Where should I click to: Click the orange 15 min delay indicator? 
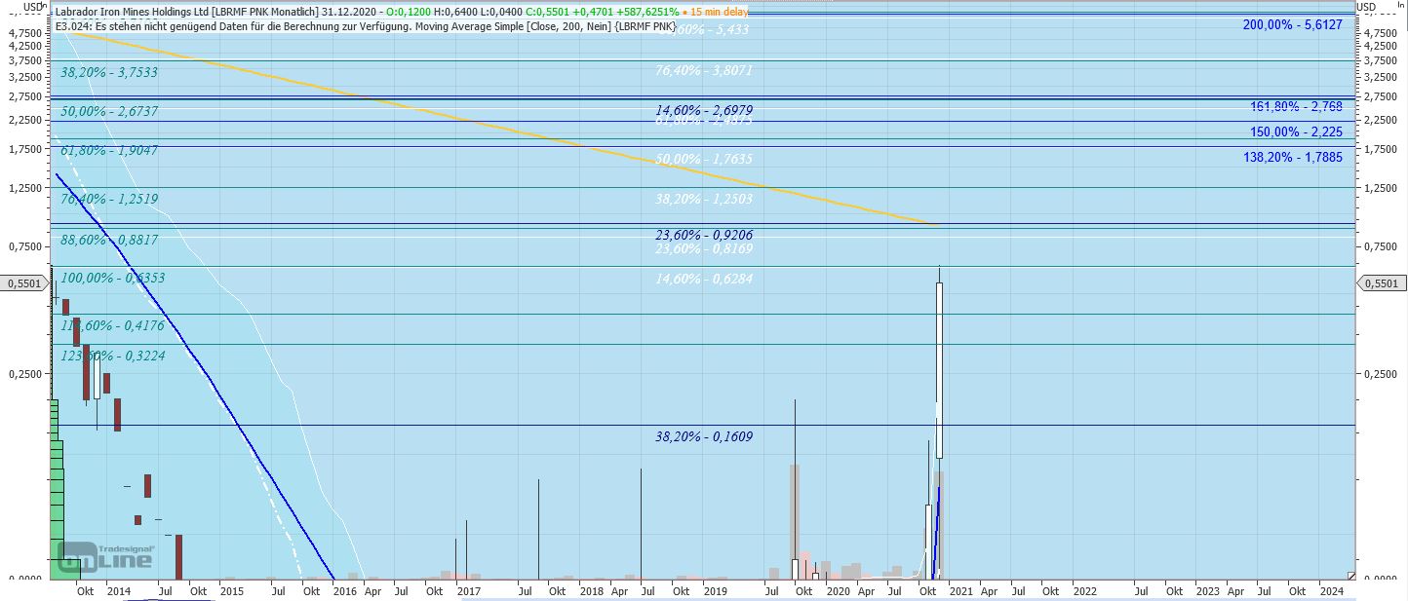[x=715, y=12]
